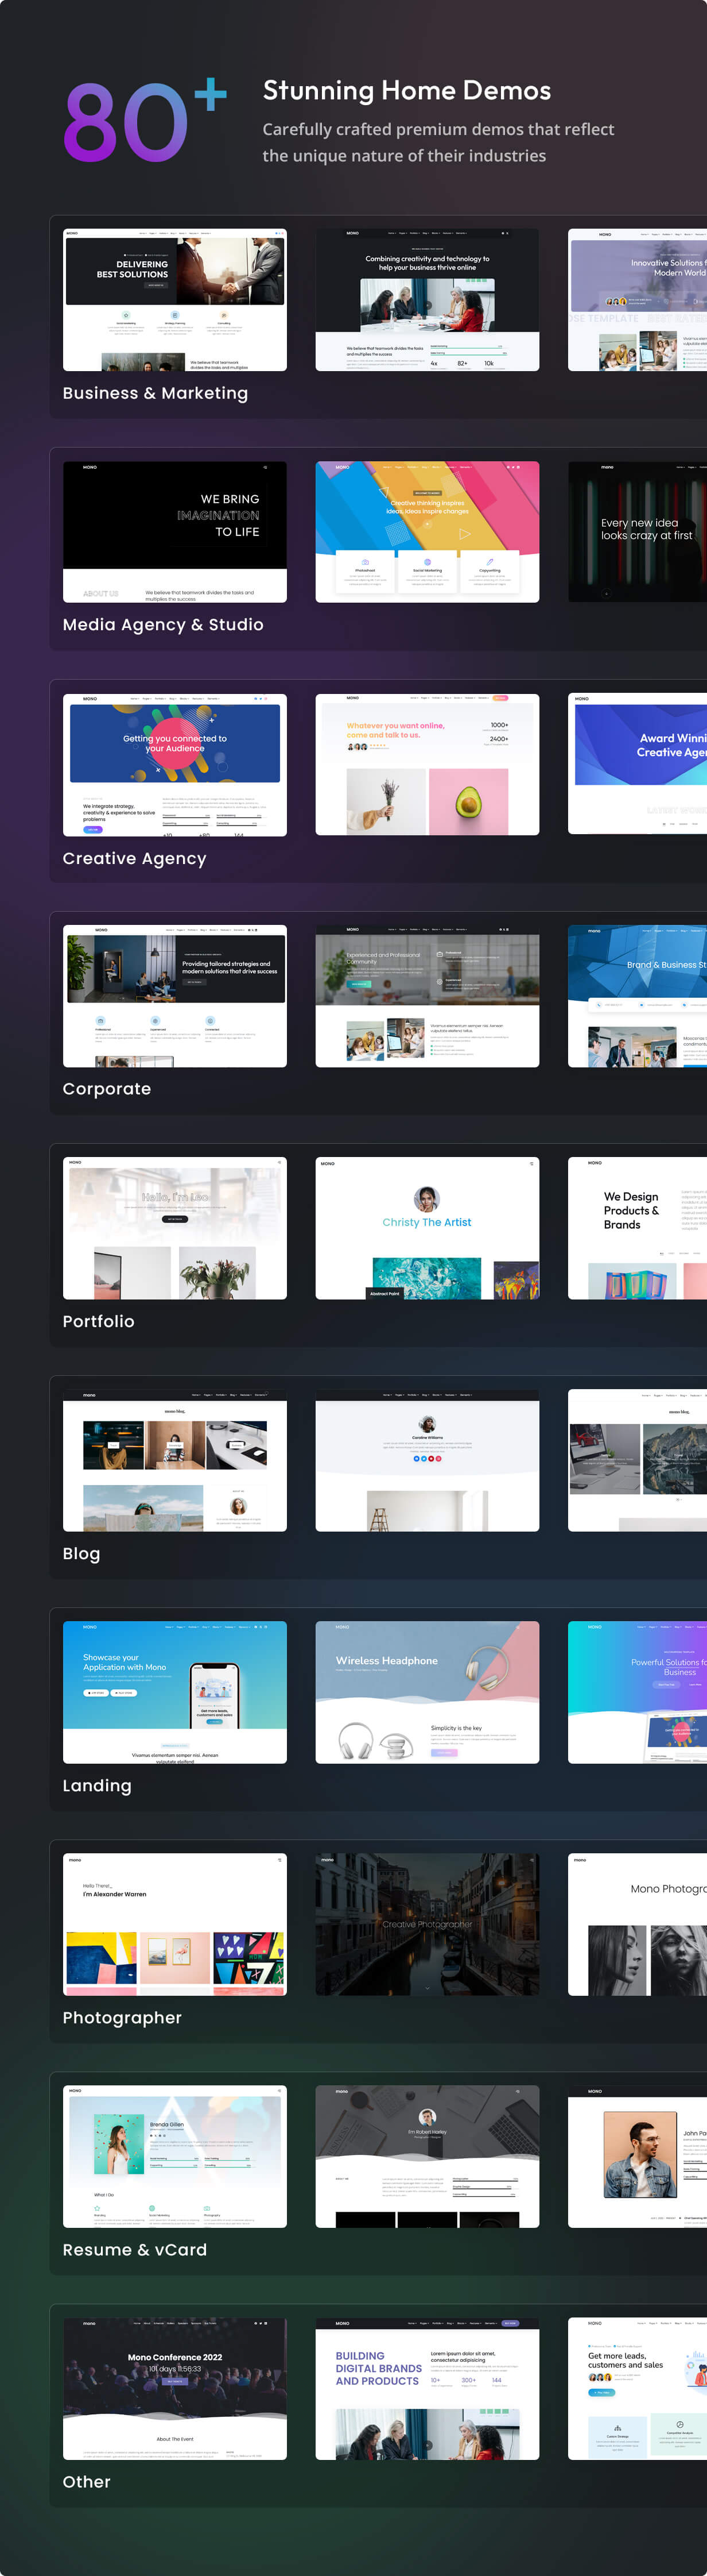Click the profile avatar in 'I'm Robert Harley' demo

click(428, 2117)
